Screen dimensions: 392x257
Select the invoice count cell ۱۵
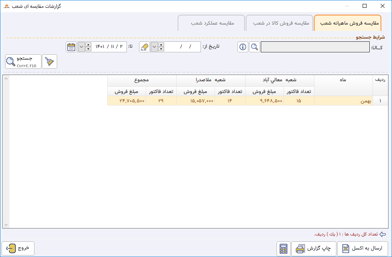(x=299, y=101)
